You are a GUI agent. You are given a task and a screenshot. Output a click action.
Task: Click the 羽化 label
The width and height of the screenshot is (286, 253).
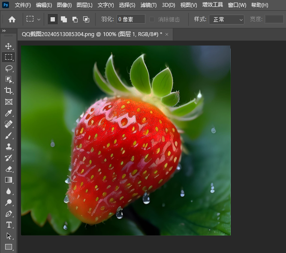coord(108,19)
